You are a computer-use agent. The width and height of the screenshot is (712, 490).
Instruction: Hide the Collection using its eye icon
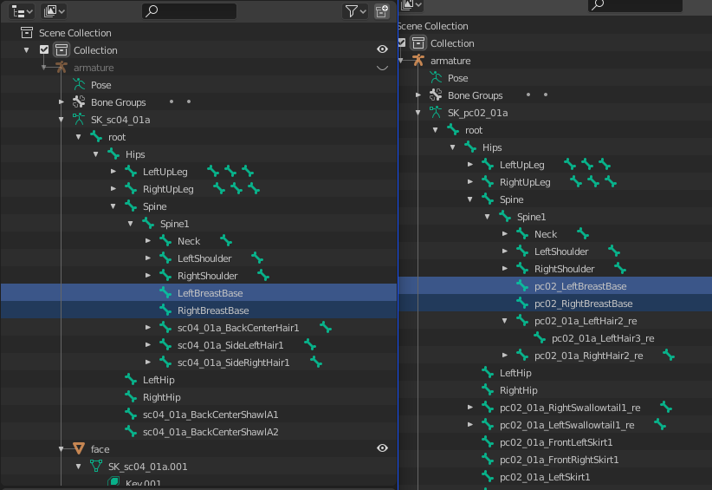[x=382, y=49]
